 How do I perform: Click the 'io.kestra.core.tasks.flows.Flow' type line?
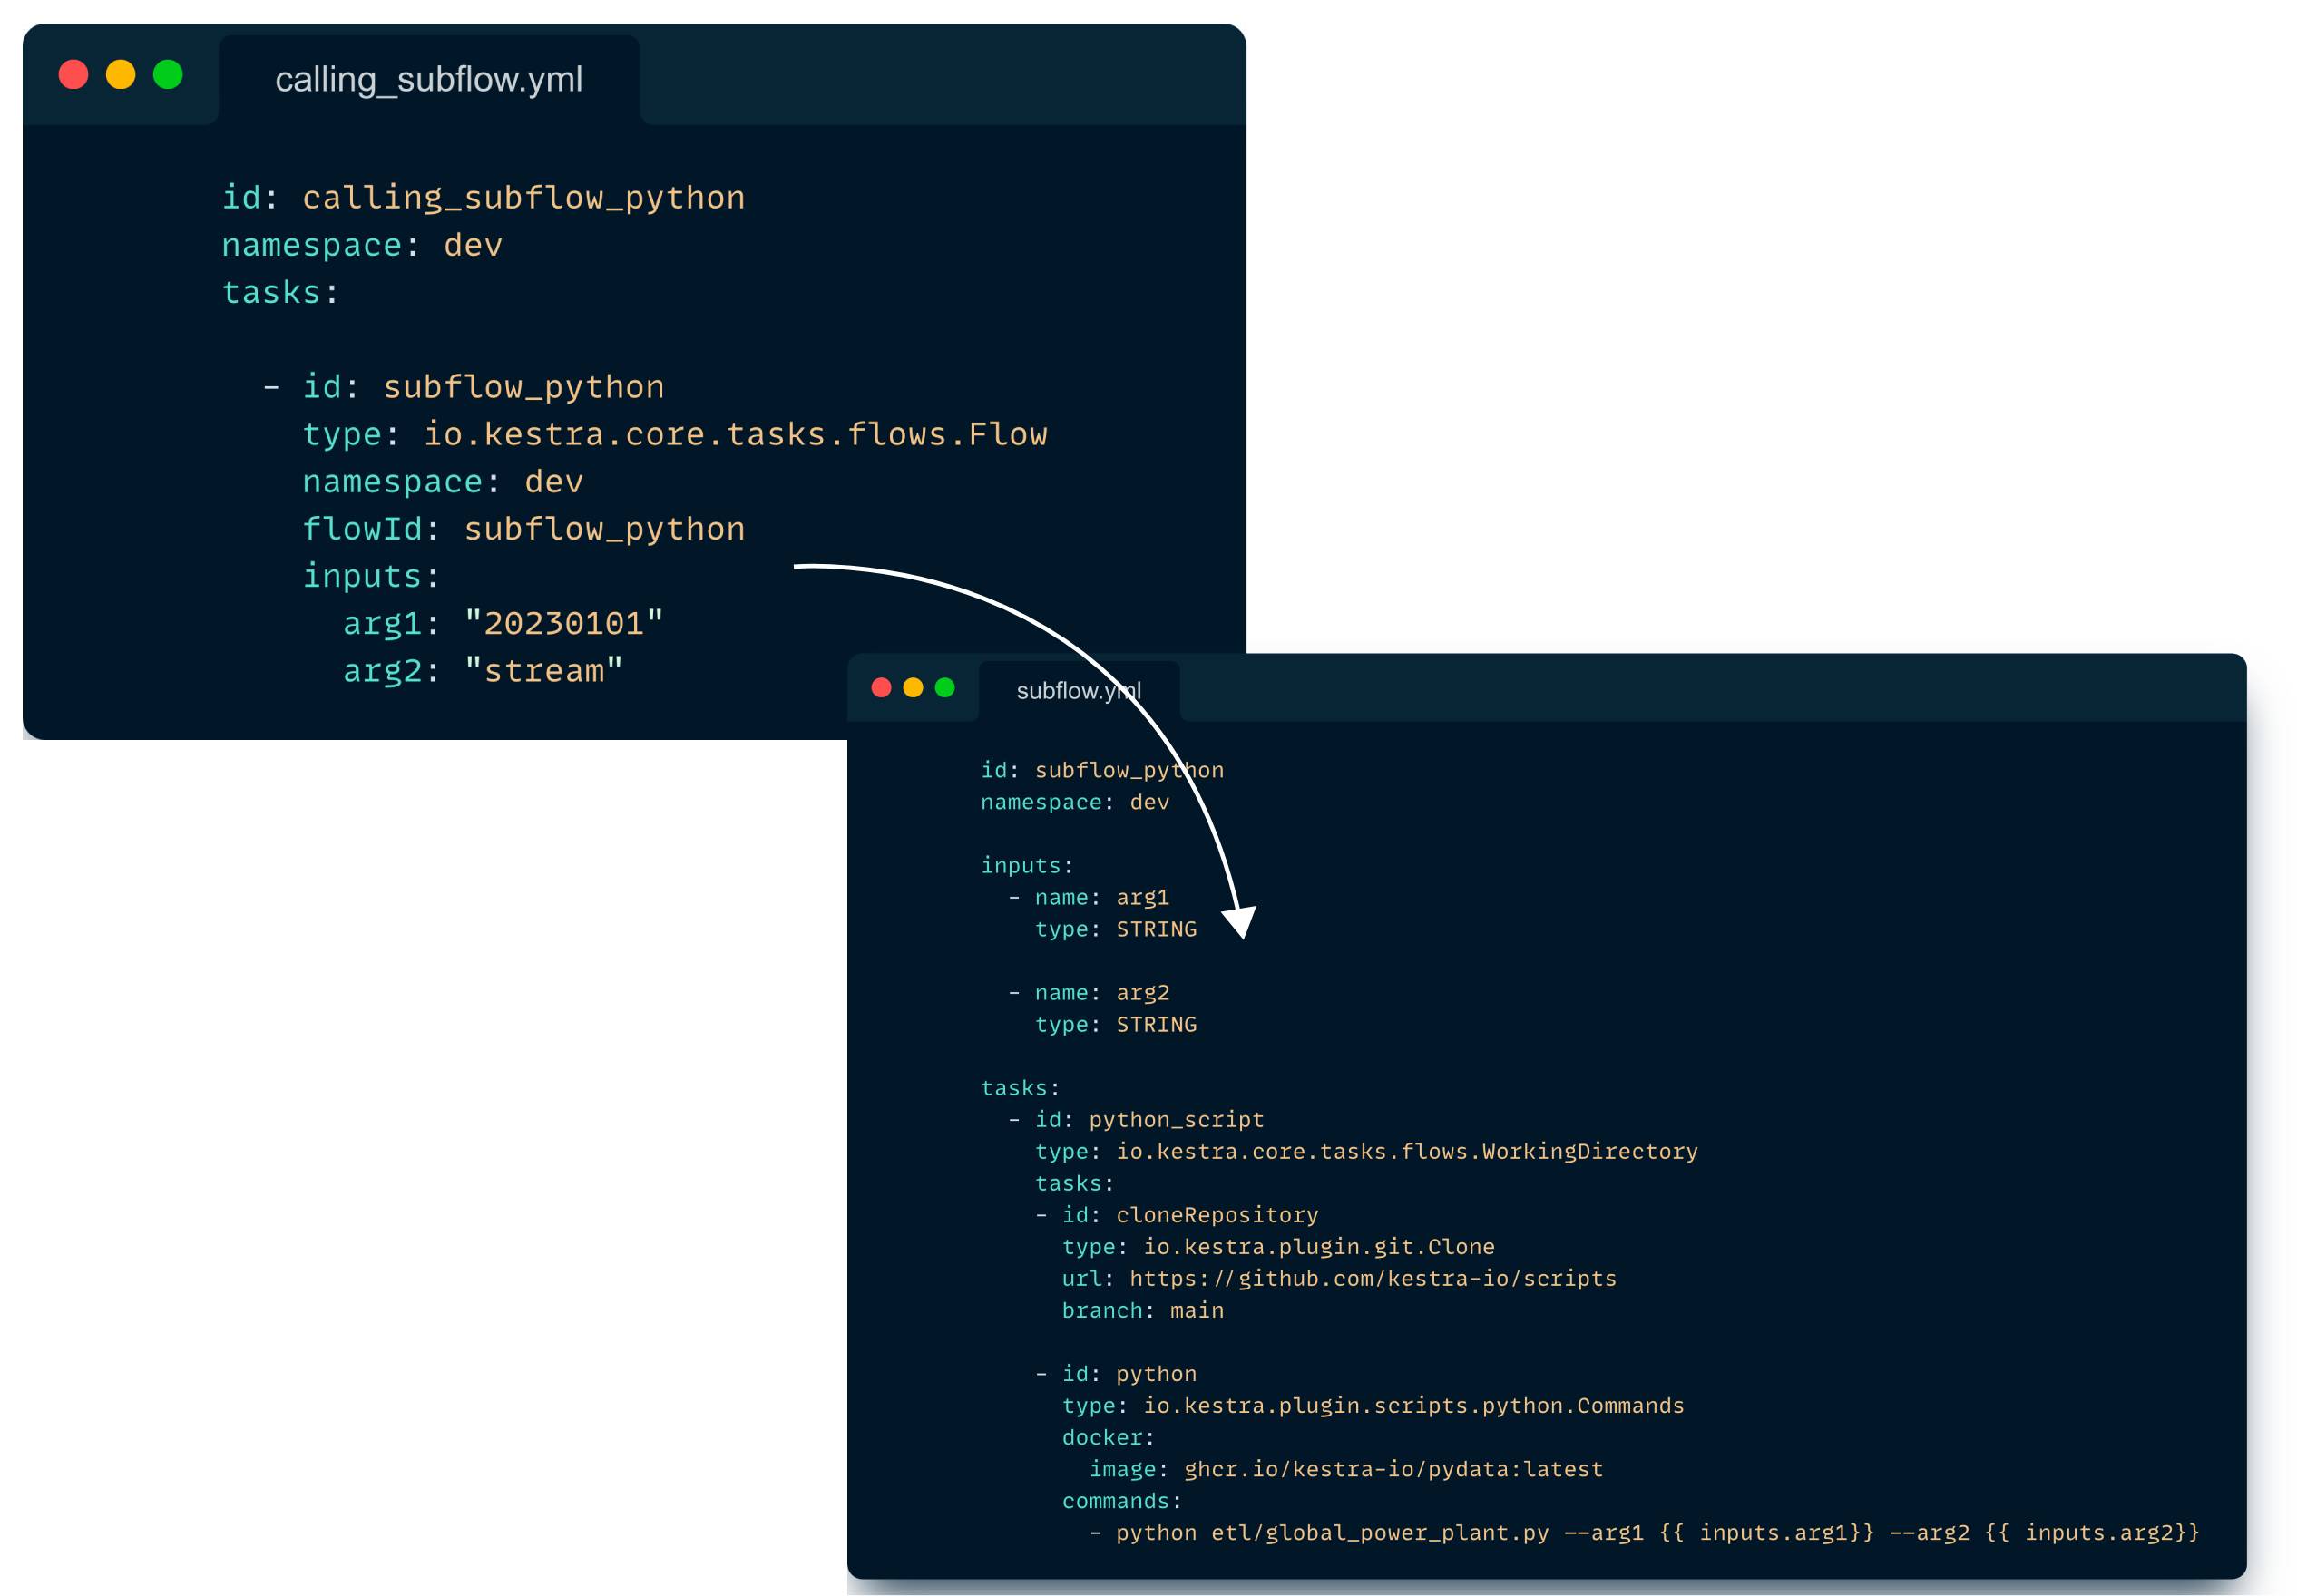click(x=675, y=434)
